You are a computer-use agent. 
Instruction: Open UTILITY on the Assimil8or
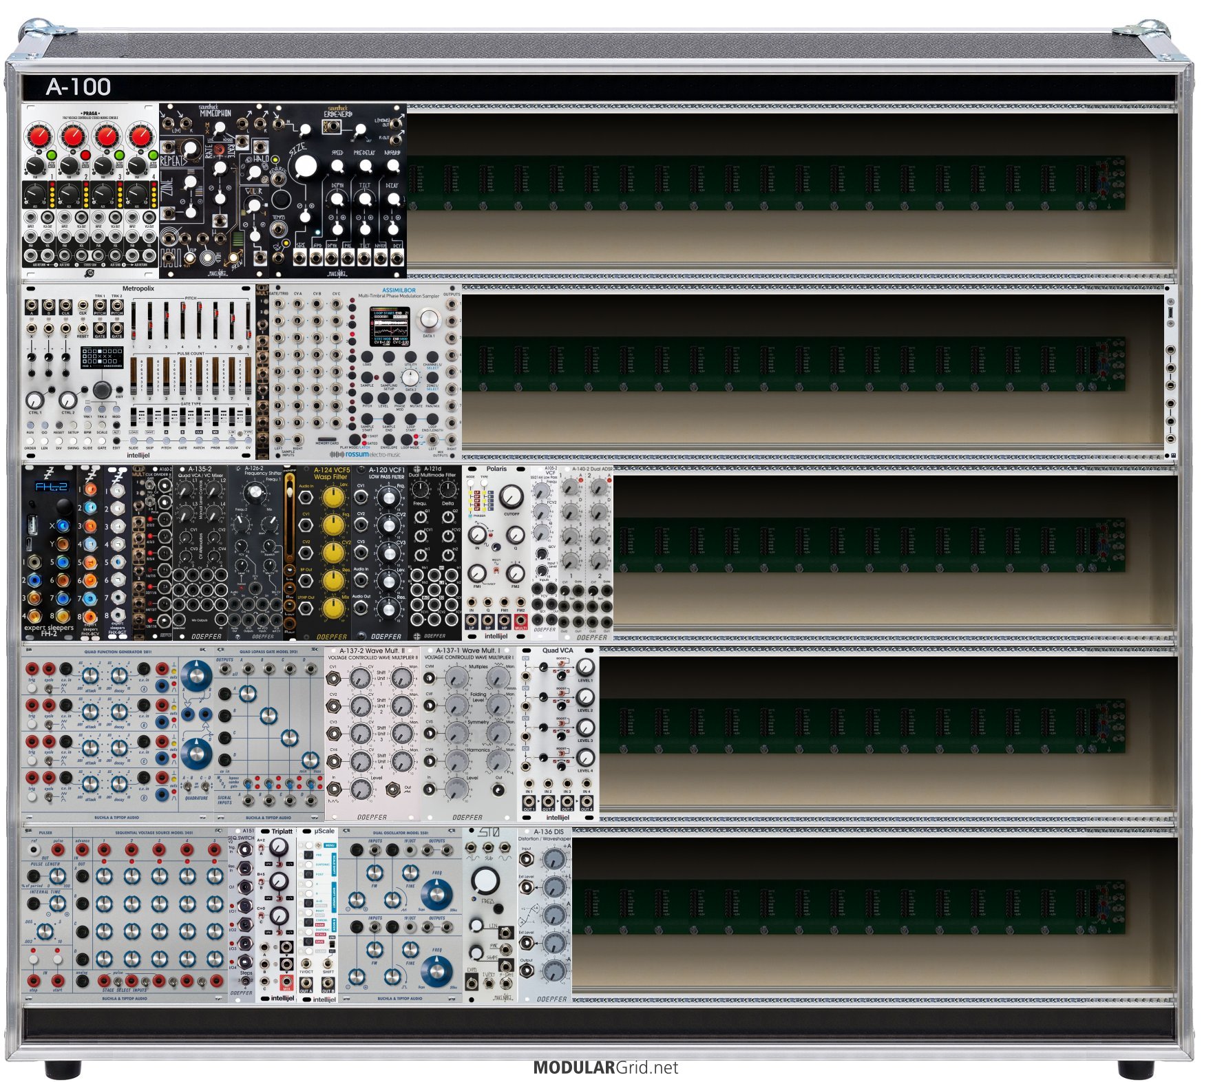410,357
